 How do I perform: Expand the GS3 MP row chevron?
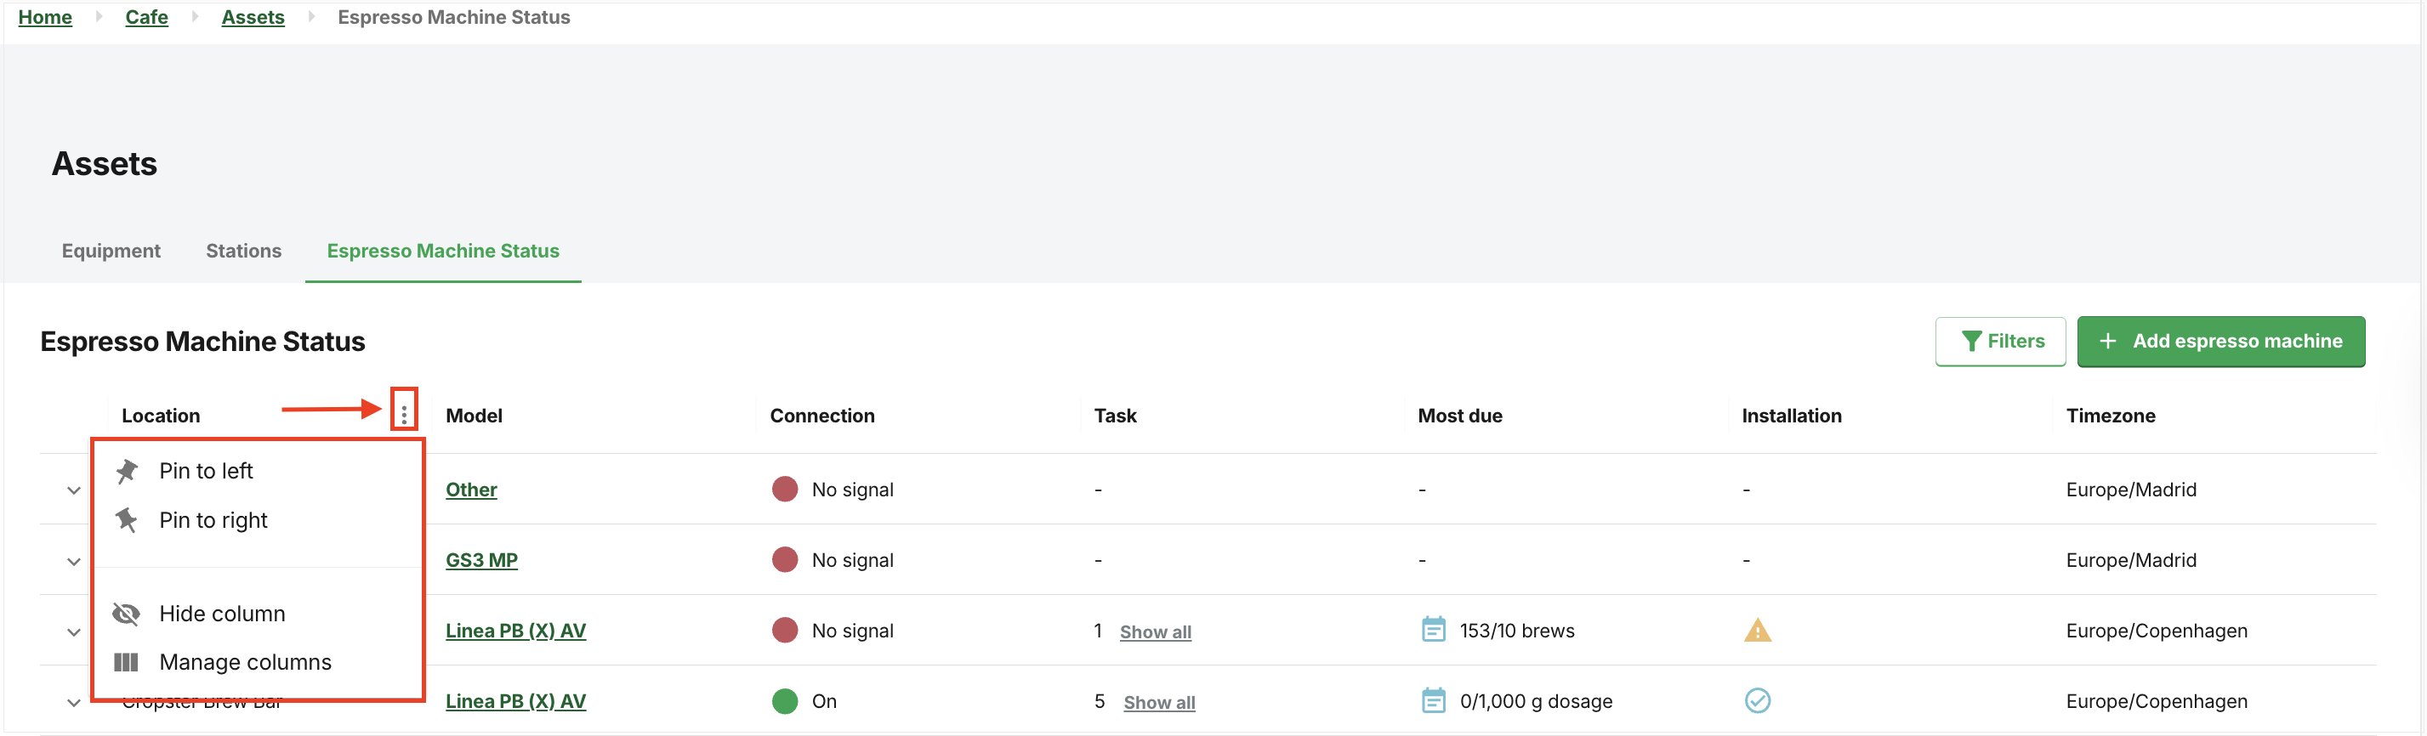pyautogui.click(x=73, y=562)
